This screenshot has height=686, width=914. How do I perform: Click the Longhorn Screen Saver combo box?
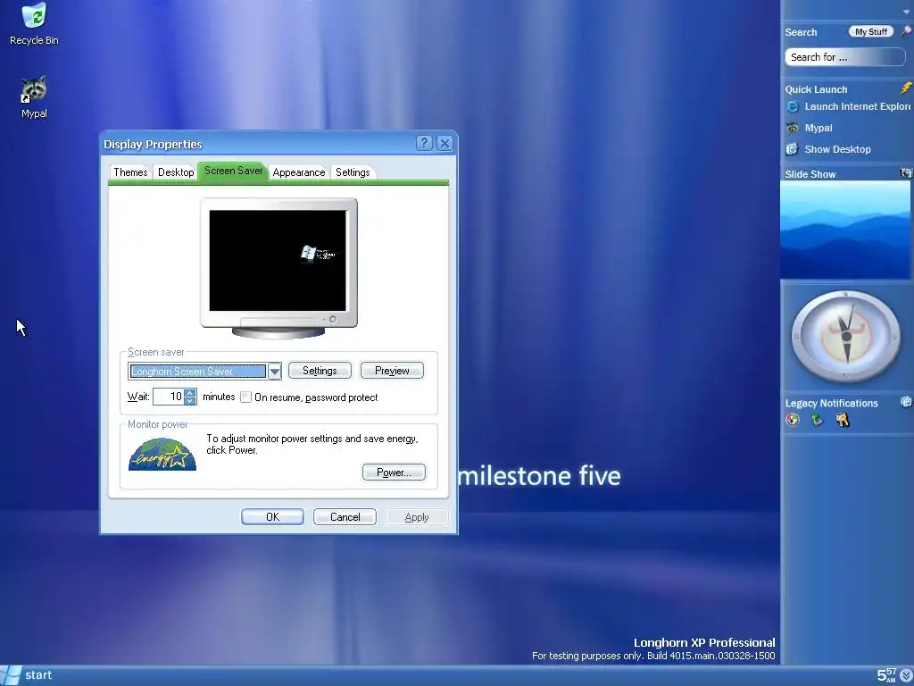[204, 371]
